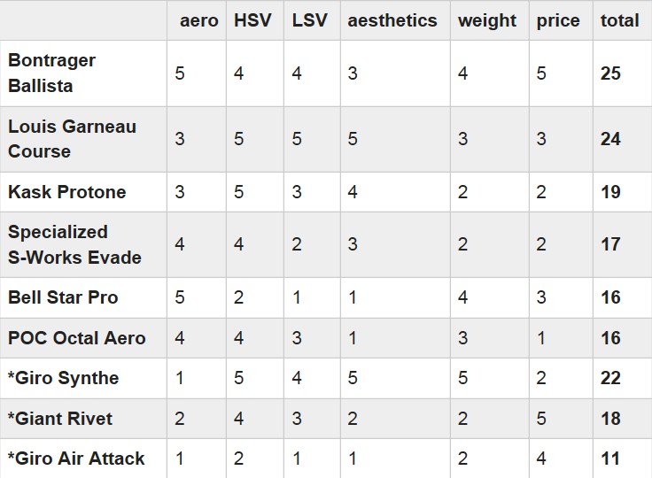Screen dimensions: 652x478
Task: Click the price column header
Action: point(558,21)
